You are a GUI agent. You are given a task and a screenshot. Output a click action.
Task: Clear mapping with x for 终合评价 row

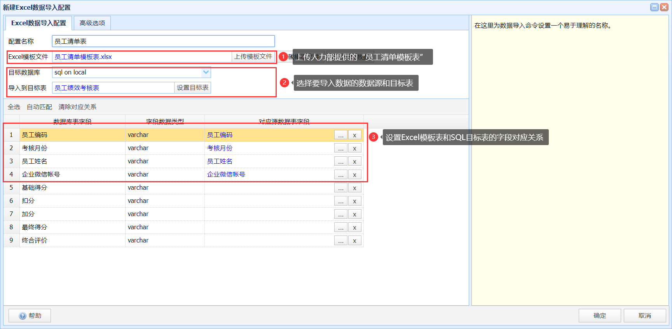(x=354, y=241)
